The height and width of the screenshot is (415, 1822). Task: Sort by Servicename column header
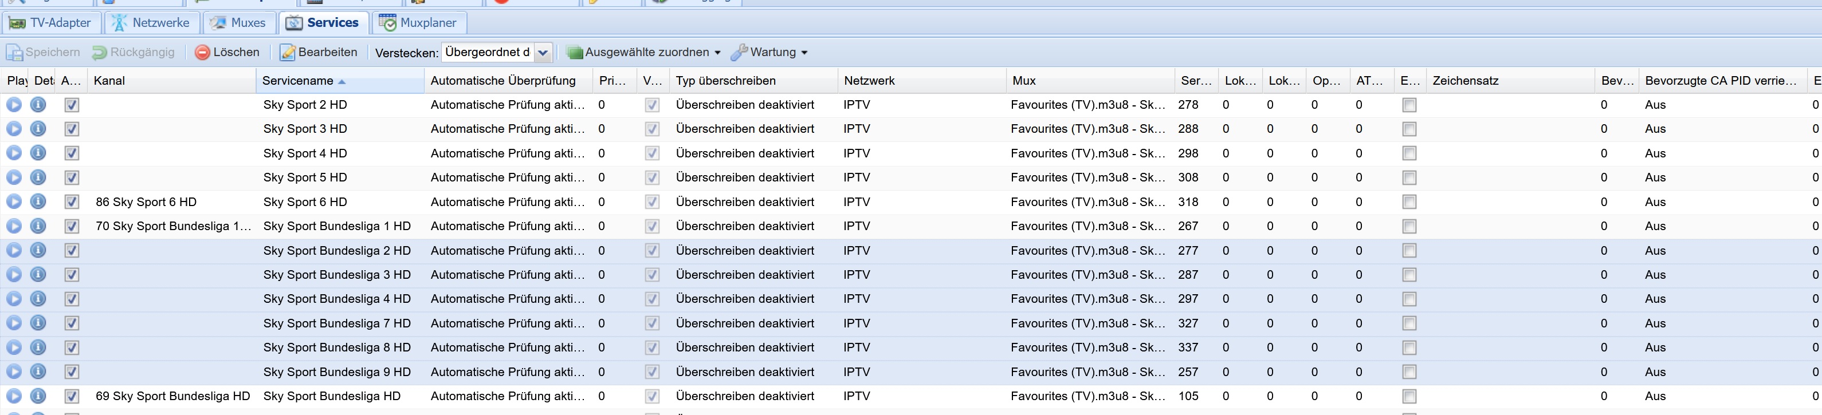coord(340,81)
